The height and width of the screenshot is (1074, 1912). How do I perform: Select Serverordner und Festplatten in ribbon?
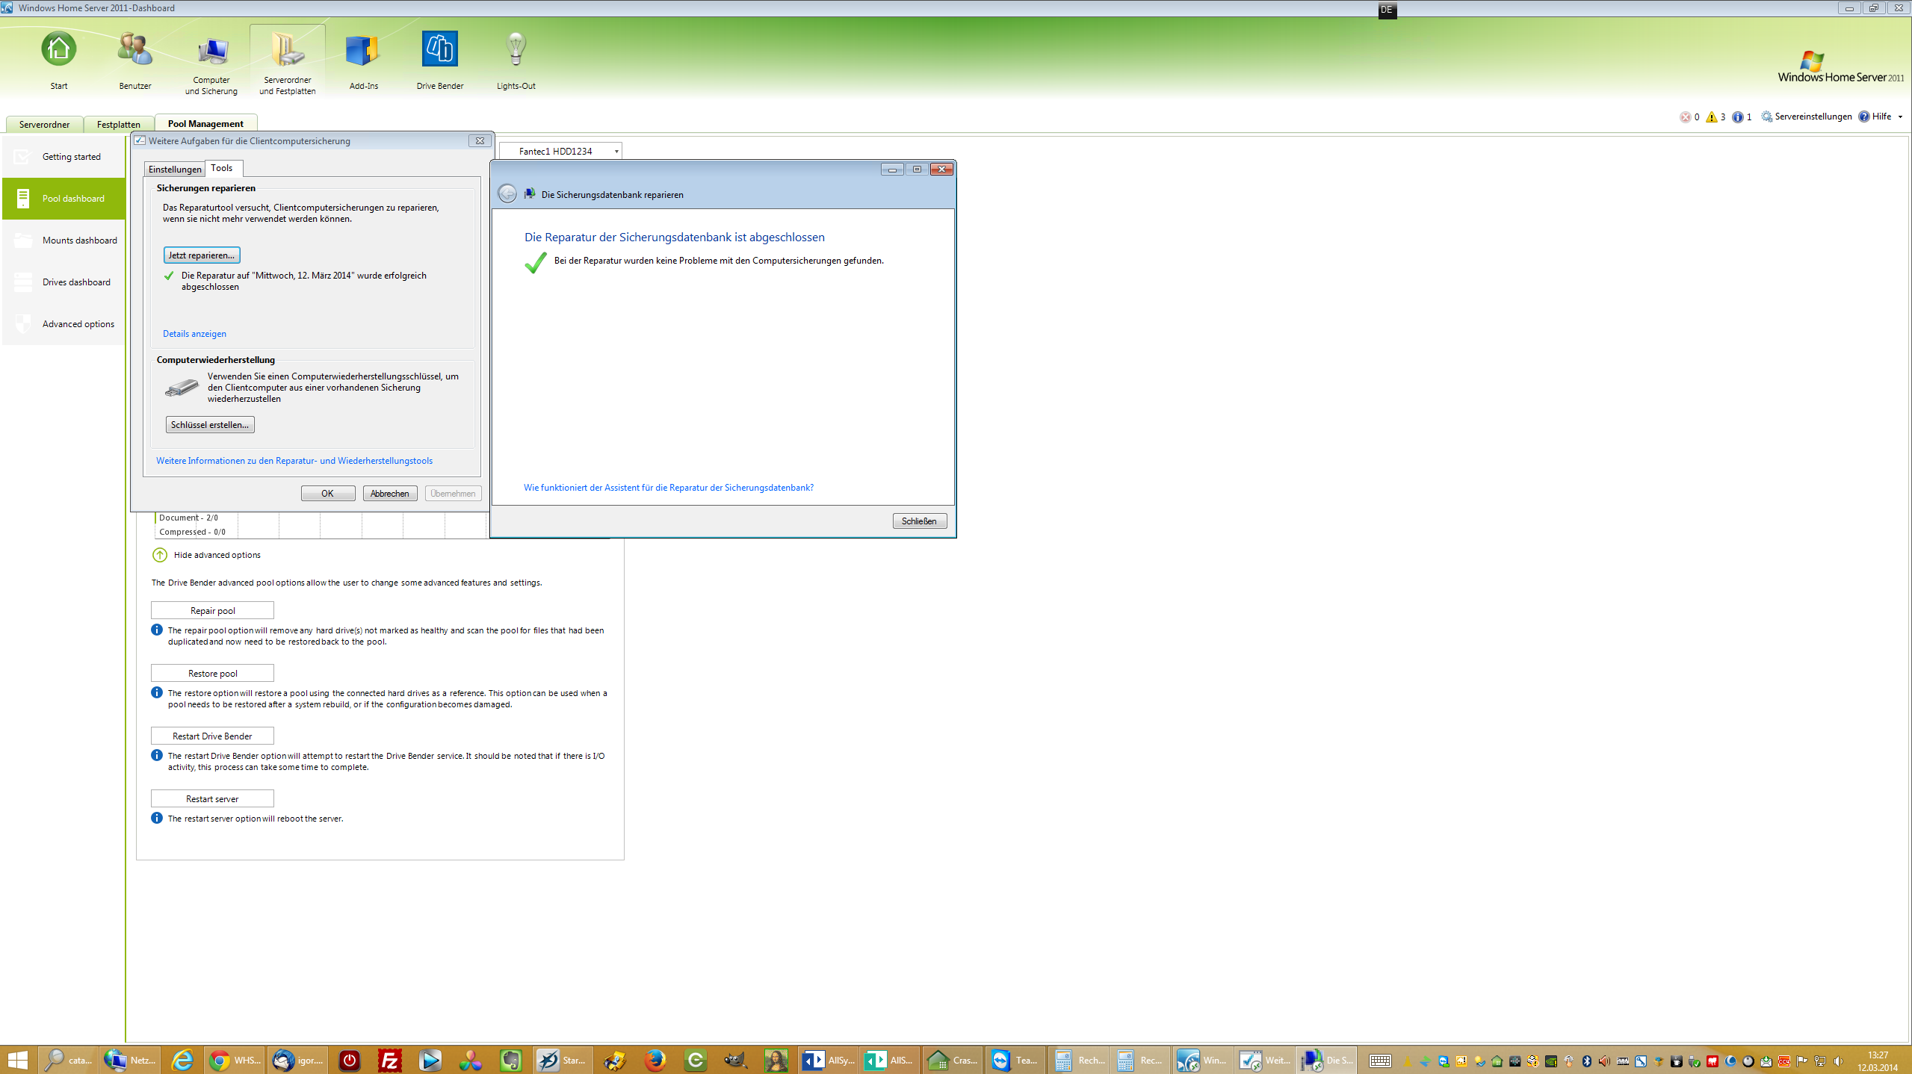287,60
